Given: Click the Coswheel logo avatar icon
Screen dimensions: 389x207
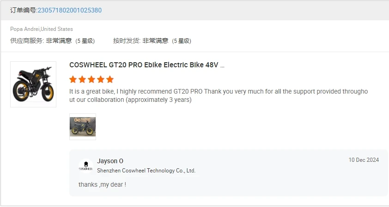Looking at the screenshot, I should [x=85, y=166].
